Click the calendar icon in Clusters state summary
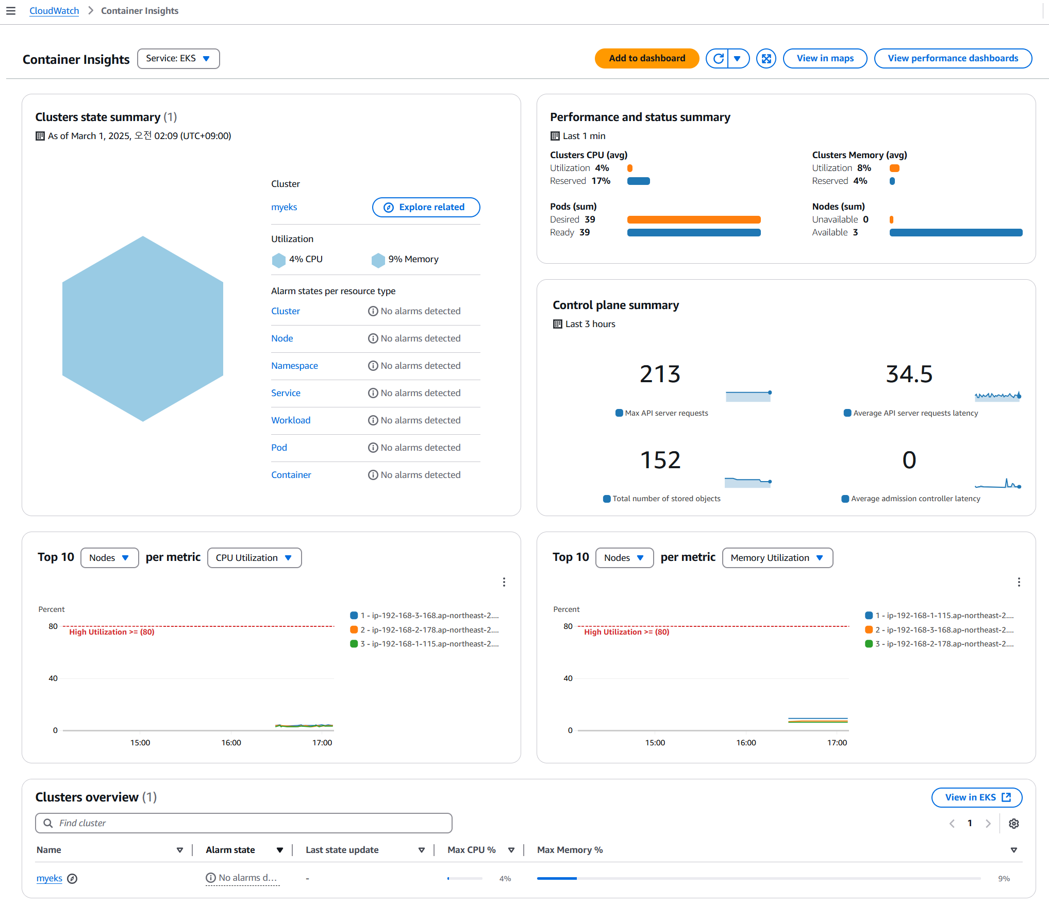Viewport: 1049px width, 905px height. [40, 136]
